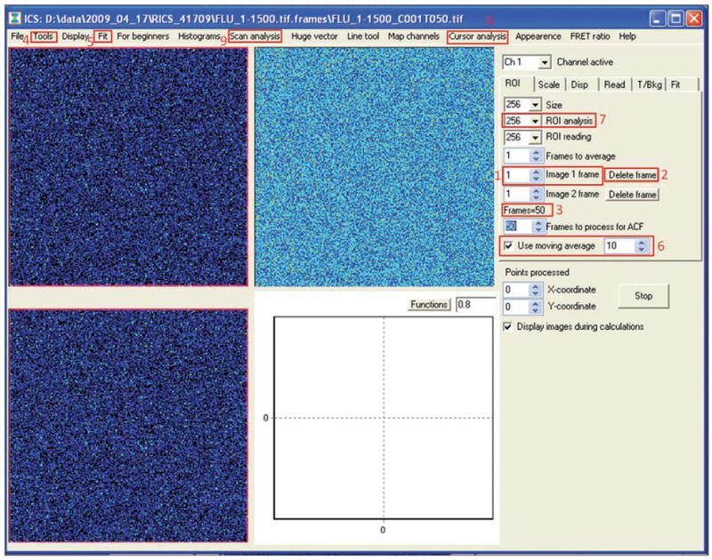Open the Scan analysis menu
The image size is (712, 560).
pos(255,36)
